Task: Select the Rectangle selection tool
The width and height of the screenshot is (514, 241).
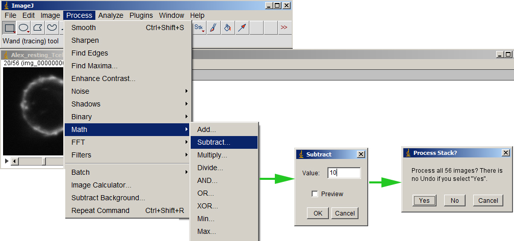Action: point(10,28)
